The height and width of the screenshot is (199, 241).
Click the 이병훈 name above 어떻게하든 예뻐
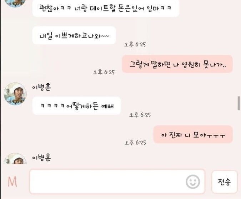(41, 87)
